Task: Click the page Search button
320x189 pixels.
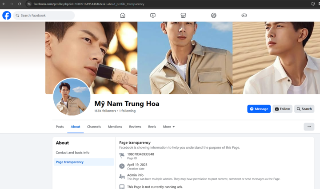Action: 304,109
